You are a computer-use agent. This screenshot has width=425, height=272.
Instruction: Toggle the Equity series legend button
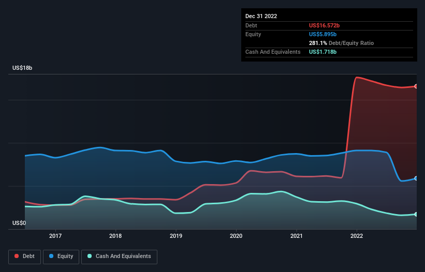point(61,256)
